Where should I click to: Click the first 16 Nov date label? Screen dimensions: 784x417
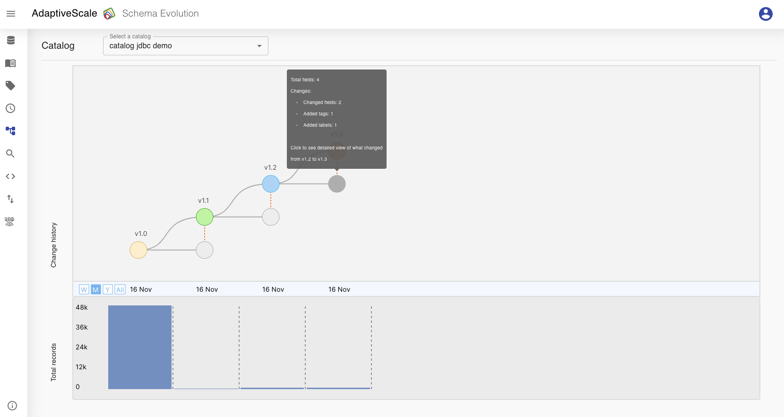tap(141, 289)
